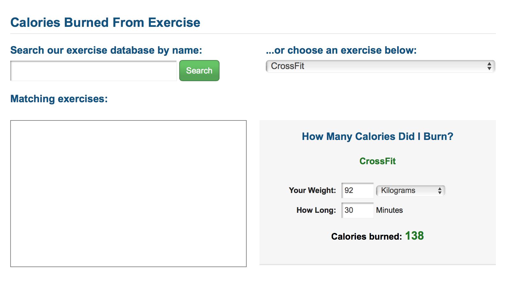Click the Calories burned label
Image resolution: width=524 pixels, height=285 pixels.
[x=366, y=236]
